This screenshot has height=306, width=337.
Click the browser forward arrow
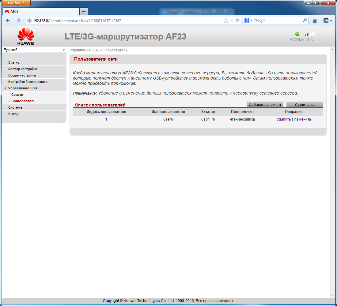[19, 21]
